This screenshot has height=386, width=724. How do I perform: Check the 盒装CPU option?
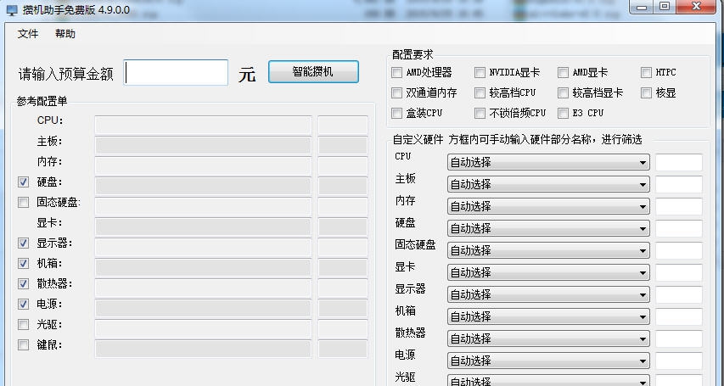(x=396, y=113)
